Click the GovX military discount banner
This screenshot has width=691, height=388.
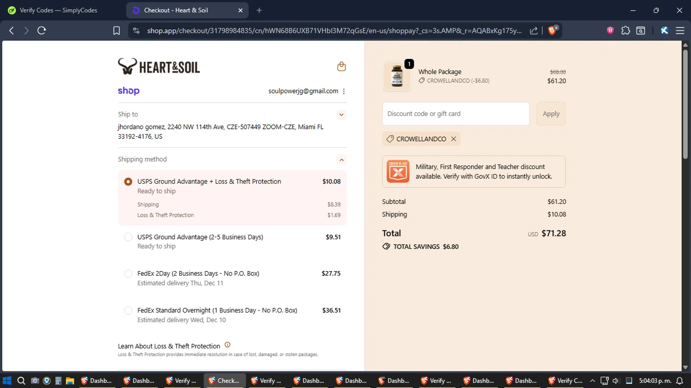474,172
